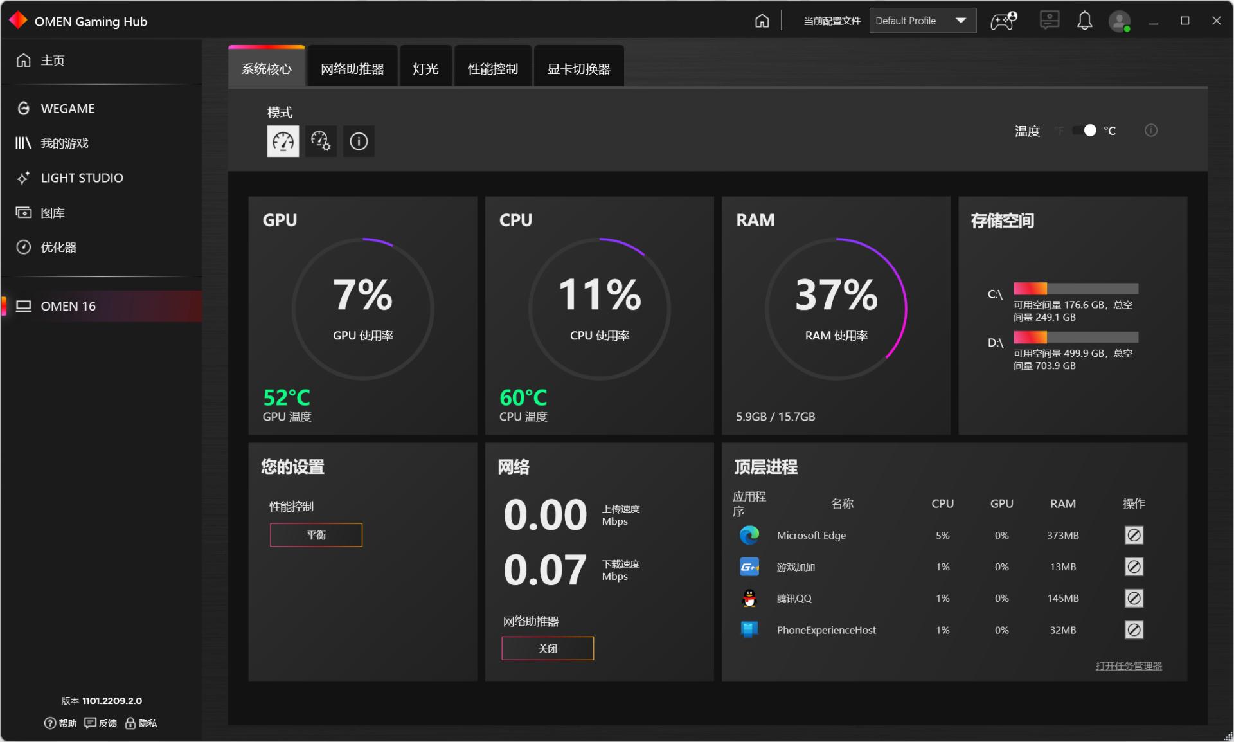This screenshot has width=1234, height=742.
Task: Open the user account avatar
Action: click(1119, 21)
